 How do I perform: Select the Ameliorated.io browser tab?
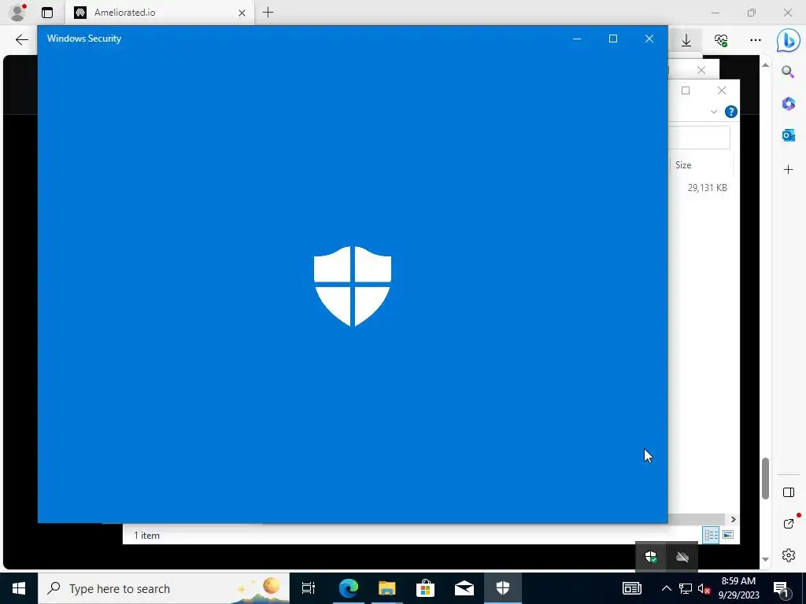(x=159, y=13)
